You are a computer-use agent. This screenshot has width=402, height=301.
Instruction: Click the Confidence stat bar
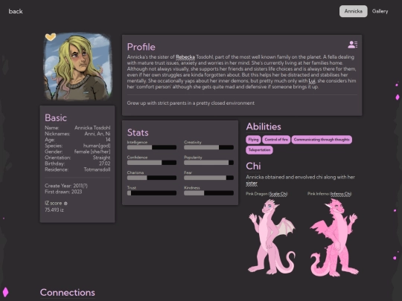[152, 163]
